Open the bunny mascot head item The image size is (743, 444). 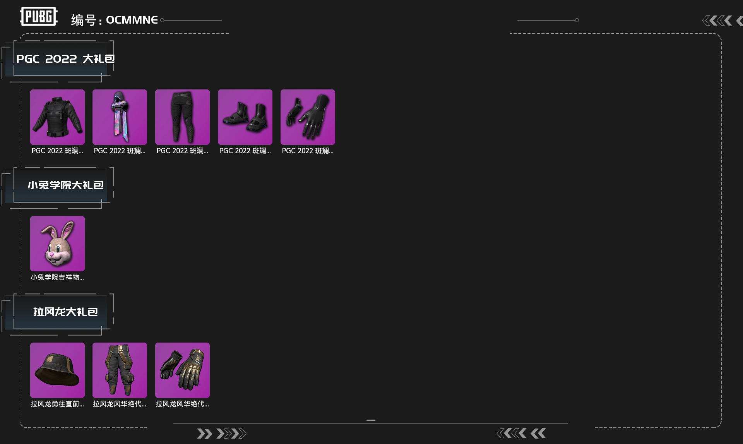point(57,243)
